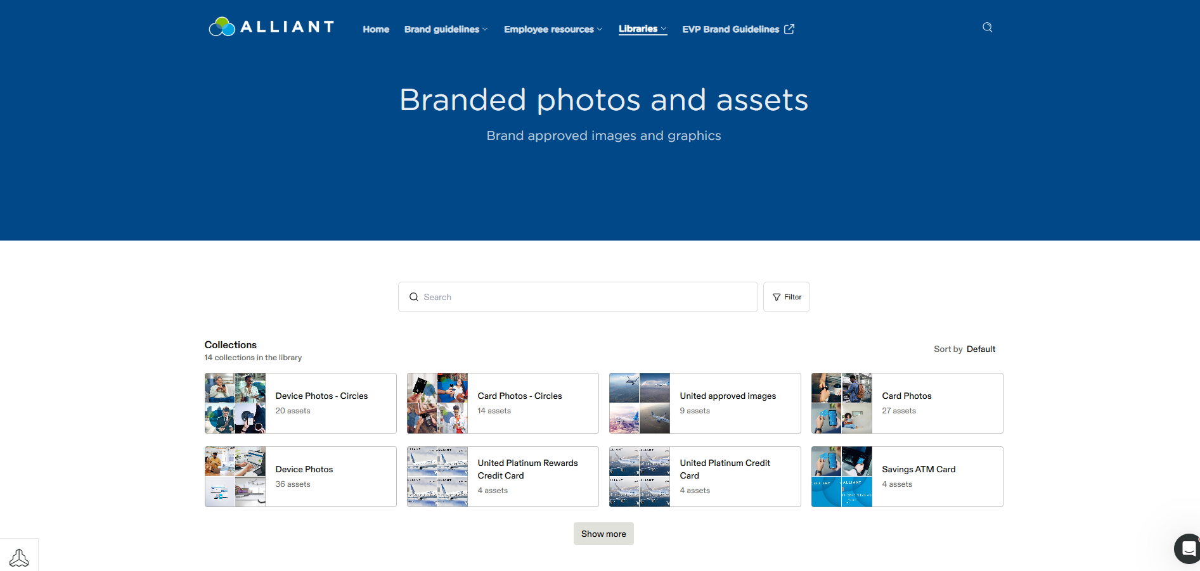The height and width of the screenshot is (571, 1200).
Task: Open the Savings ATM Card thumbnail
Action: 842,477
